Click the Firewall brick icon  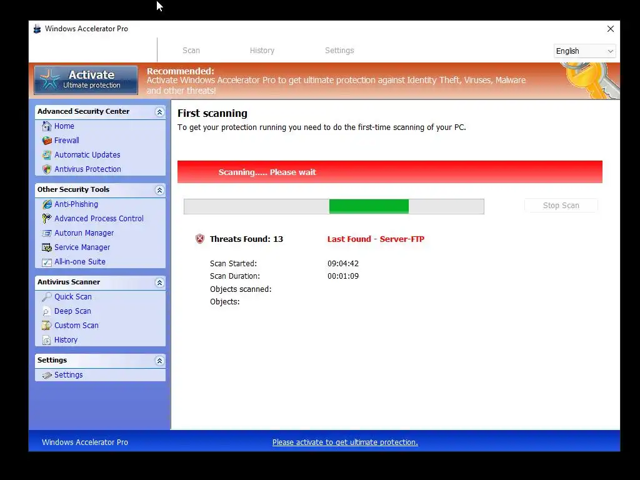47,141
